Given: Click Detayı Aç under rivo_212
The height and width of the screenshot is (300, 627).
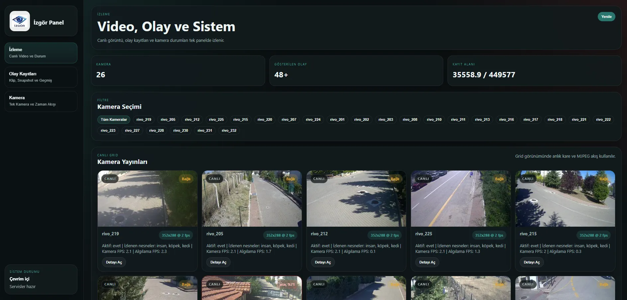Looking at the screenshot, I should [323, 262].
